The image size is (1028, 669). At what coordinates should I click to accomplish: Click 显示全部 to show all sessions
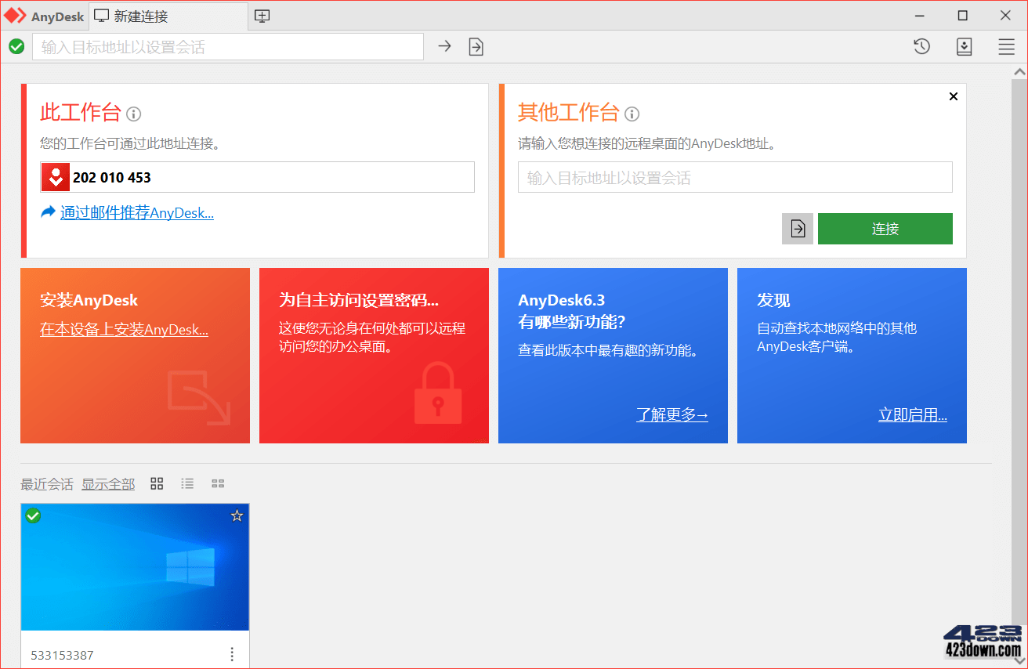[x=108, y=483]
